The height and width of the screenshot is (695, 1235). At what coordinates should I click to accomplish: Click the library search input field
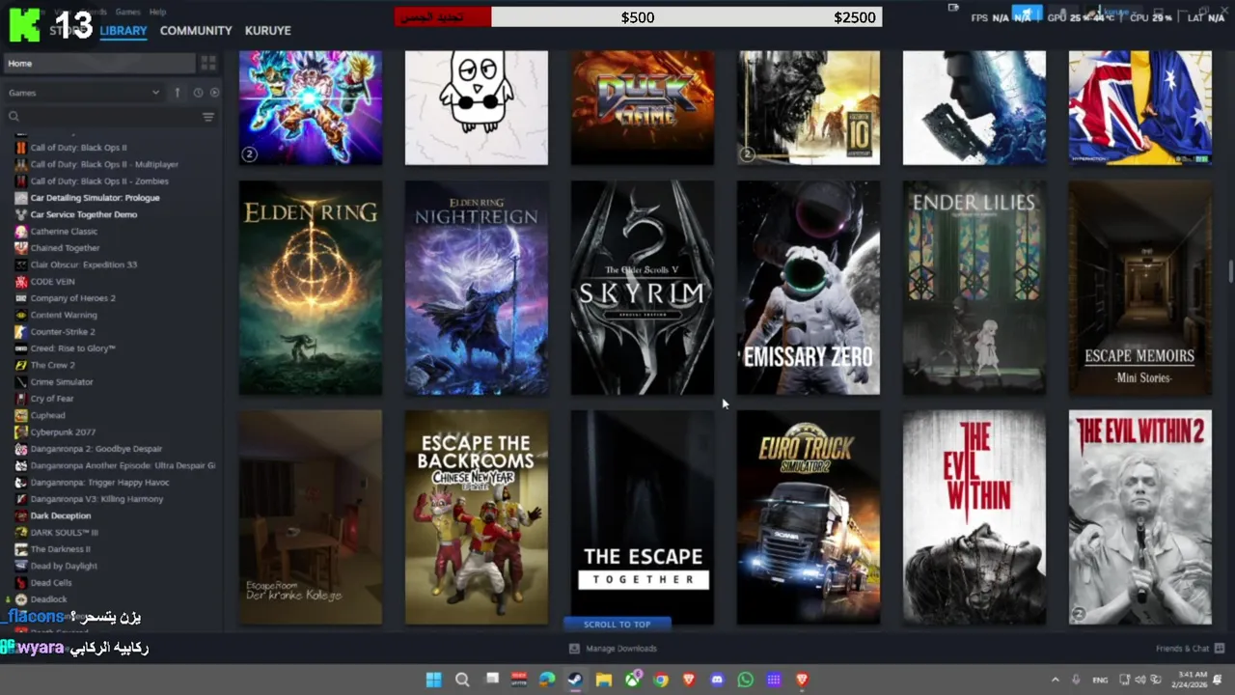pyautogui.click(x=109, y=117)
